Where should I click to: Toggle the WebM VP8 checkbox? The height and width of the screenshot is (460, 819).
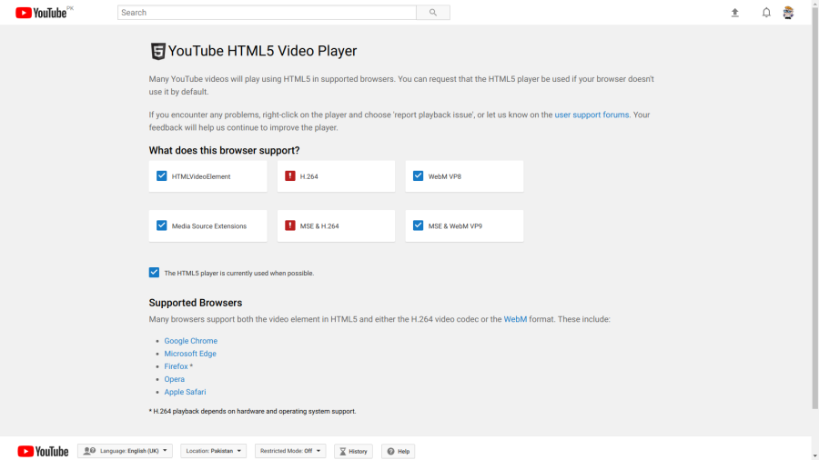coord(418,175)
